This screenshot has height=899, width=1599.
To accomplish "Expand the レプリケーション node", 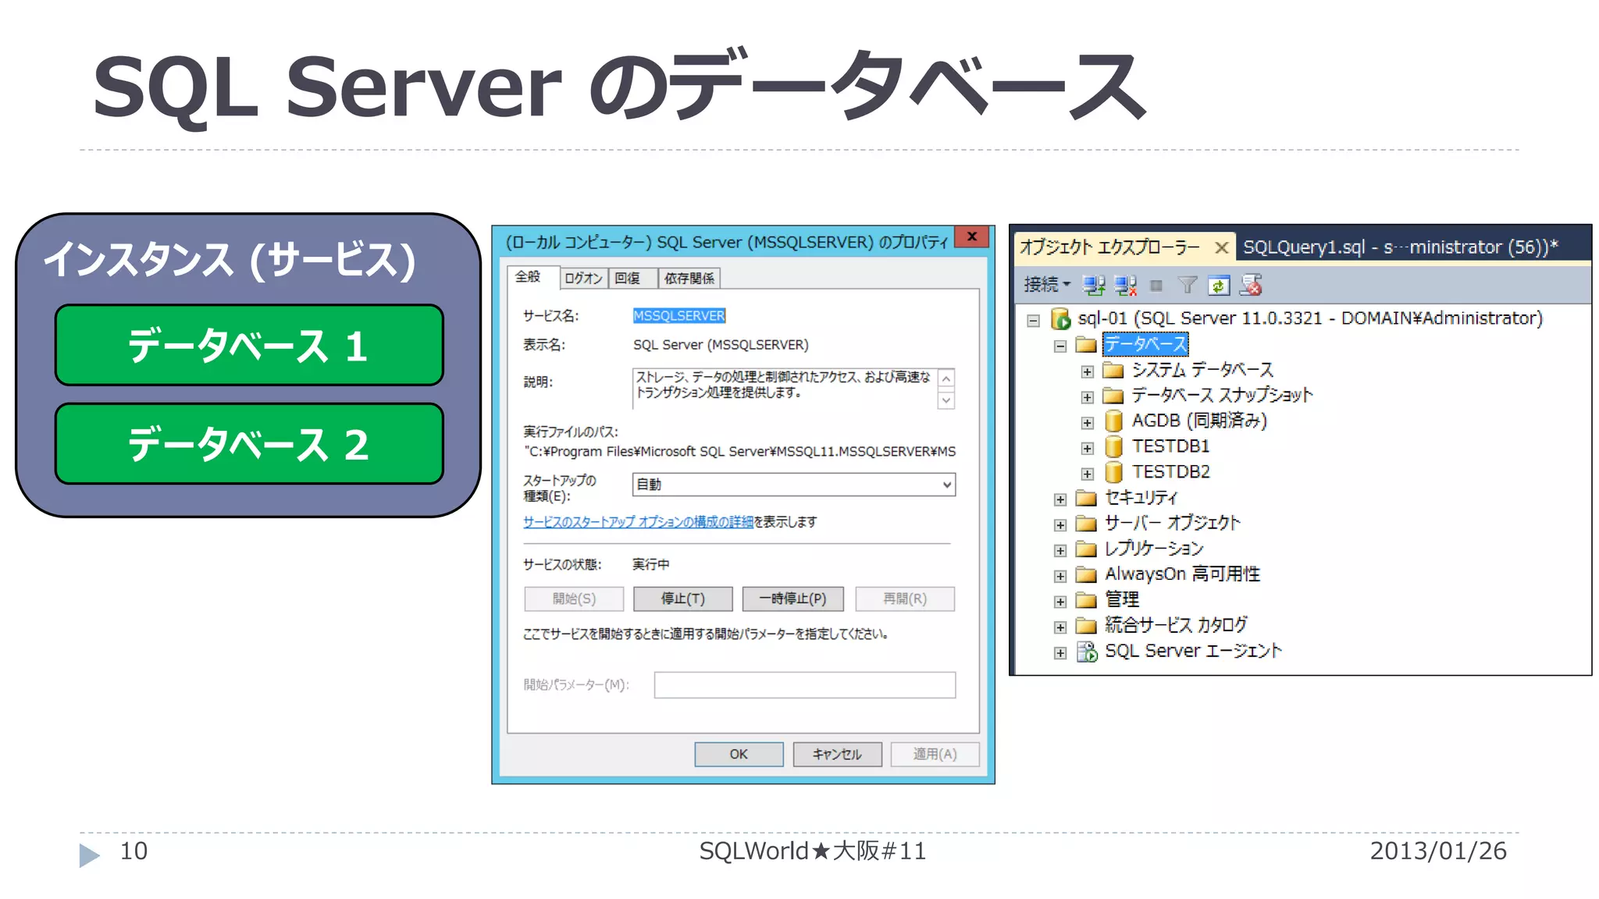I will tap(1060, 551).
